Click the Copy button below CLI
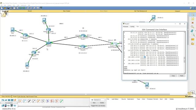 click(x=173, y=76)
